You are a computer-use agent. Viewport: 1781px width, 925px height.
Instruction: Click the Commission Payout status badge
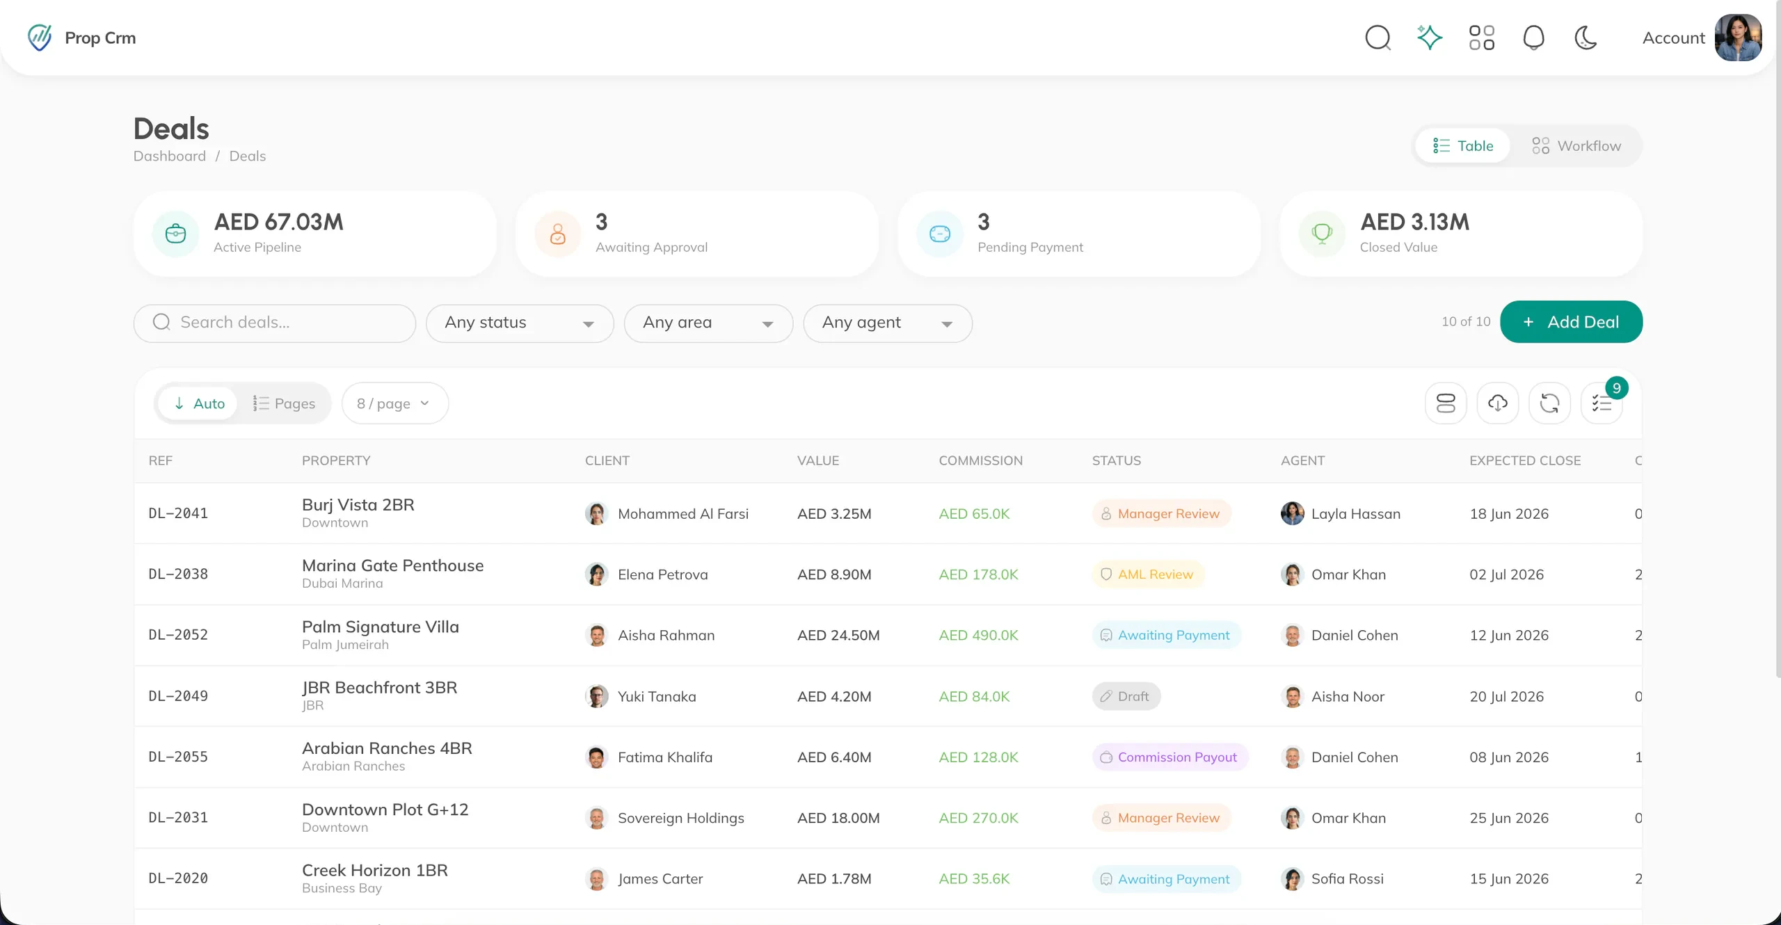coord(1169,757)
